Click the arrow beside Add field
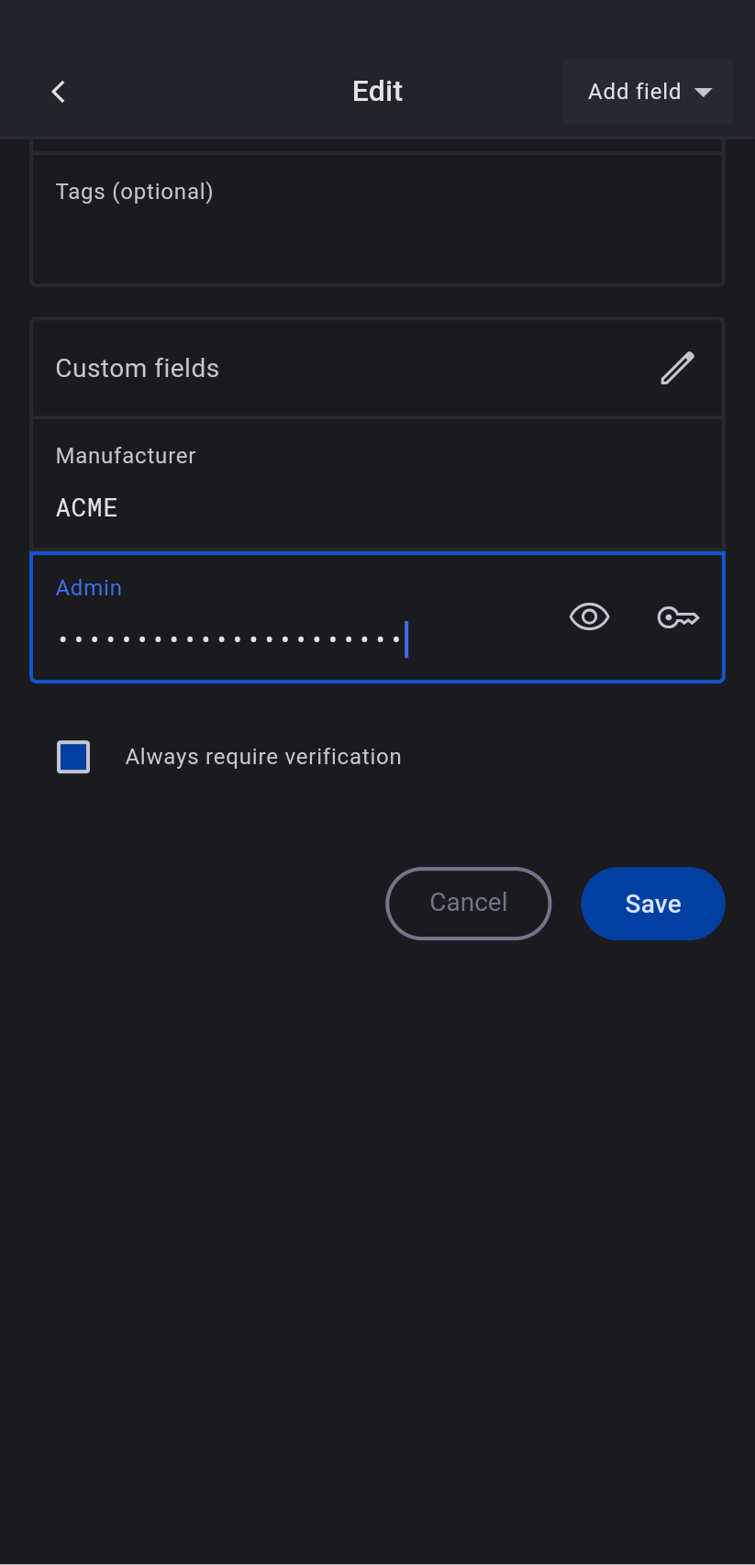This screenshot has height=1565, width=755. 704,92
